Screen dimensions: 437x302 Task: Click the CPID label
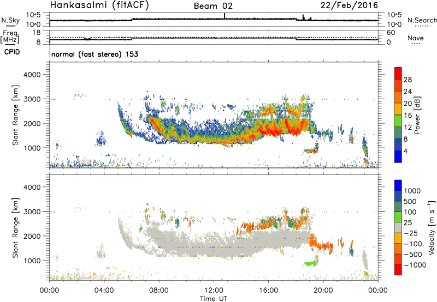tap(12, 52)
